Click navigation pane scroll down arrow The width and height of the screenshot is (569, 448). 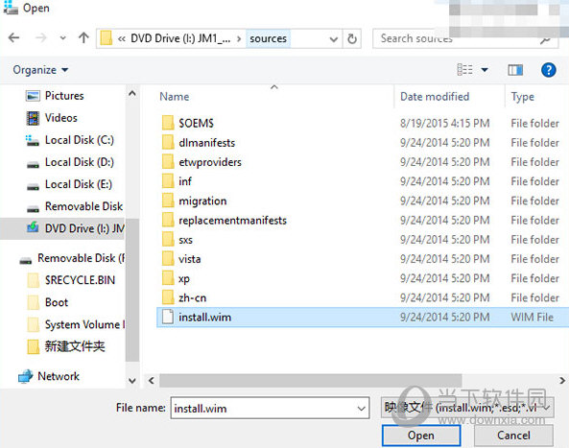132,381
